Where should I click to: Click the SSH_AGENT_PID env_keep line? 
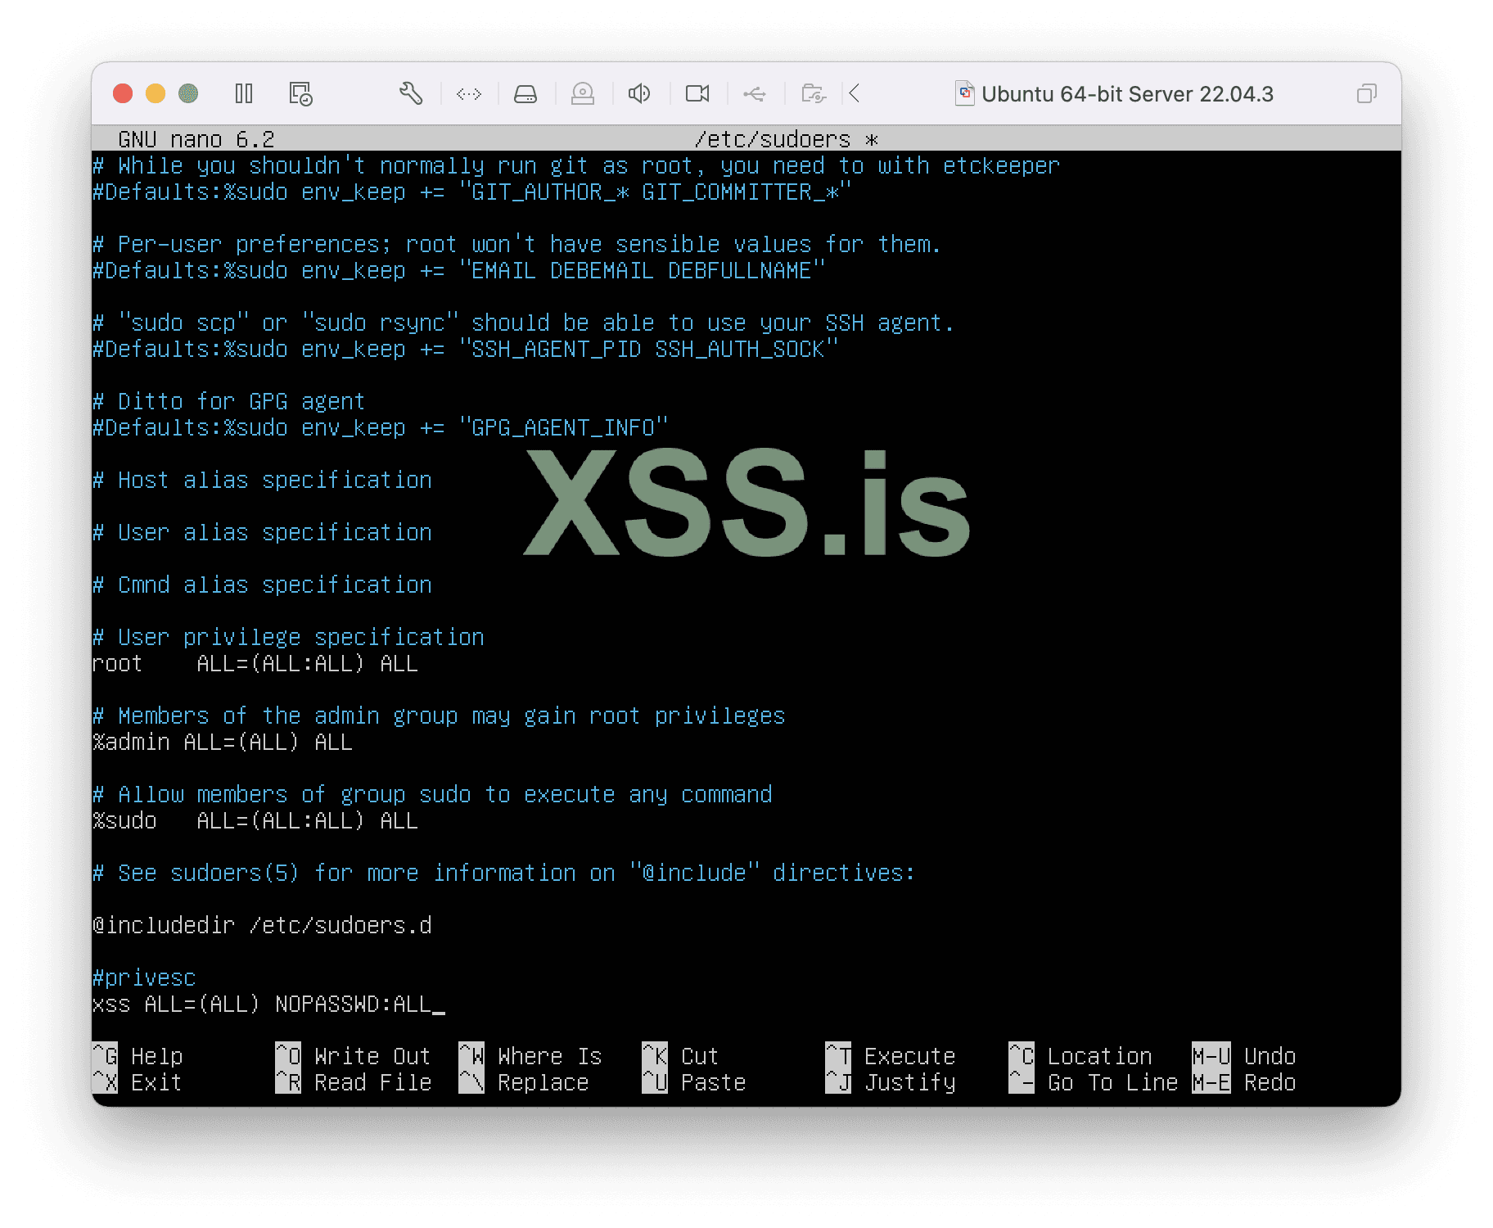(465, 349)
